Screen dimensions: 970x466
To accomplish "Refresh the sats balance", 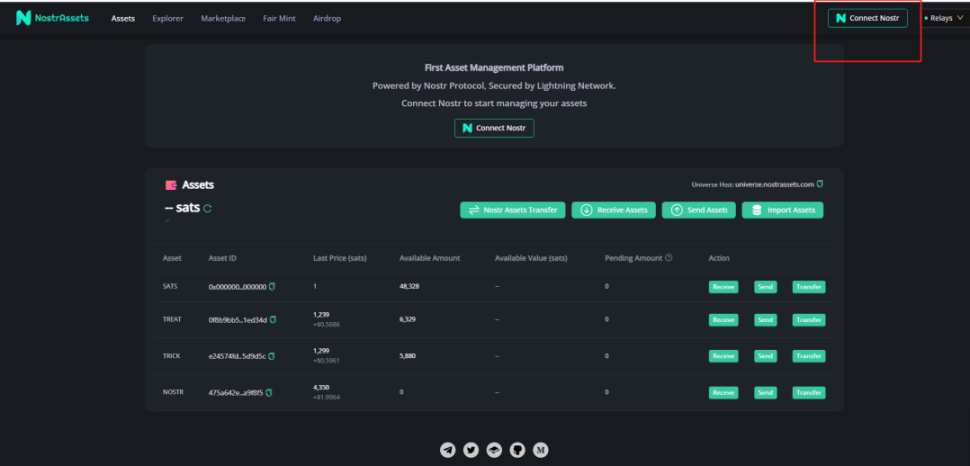I will point(208,209).
